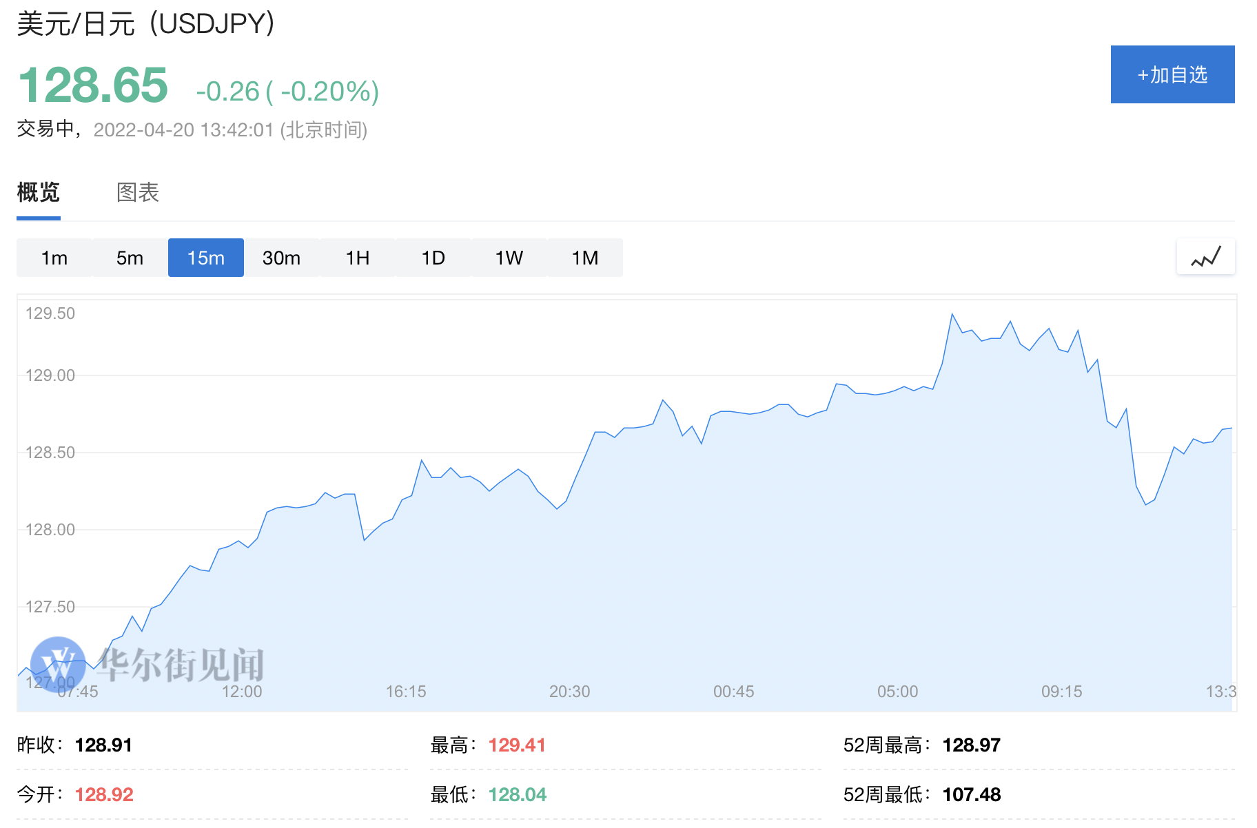Switch to the 图表 chart tab
1257x828 pixels.
click(138, 192)
